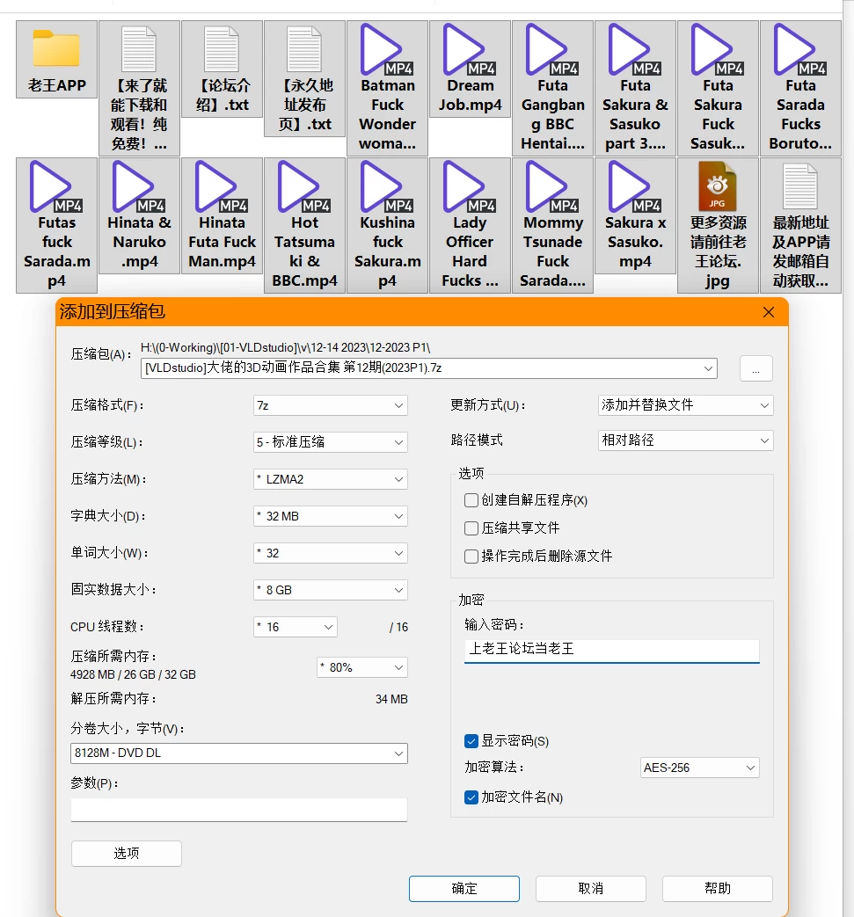Open the 分卷大小 8128M dropdown
This screenshot has width=854, height=917.
point(239,753)
